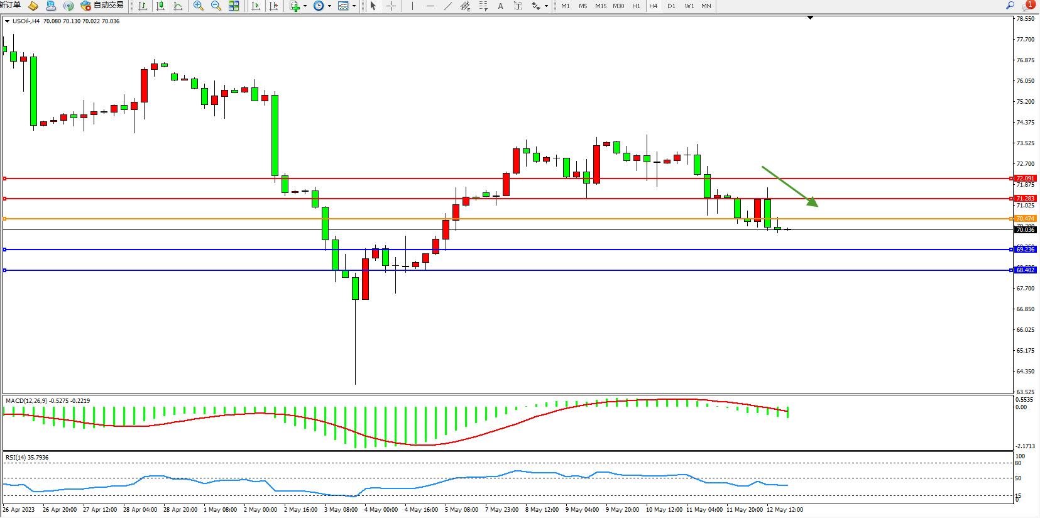The image size is (1040, 518).
Task: Draw with the Trendline tool
Action: [447, 6]
